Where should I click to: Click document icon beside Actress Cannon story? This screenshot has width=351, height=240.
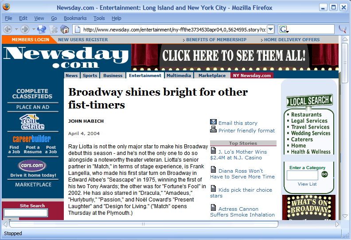click(x=213, y=208)
